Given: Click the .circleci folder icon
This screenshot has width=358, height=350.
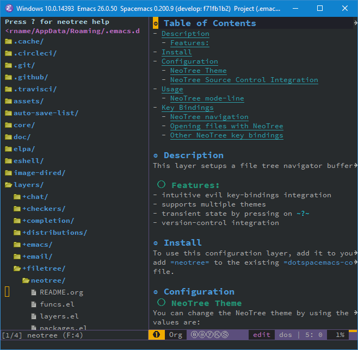Looking at the screenshot, I should click(x=9, y=53).
